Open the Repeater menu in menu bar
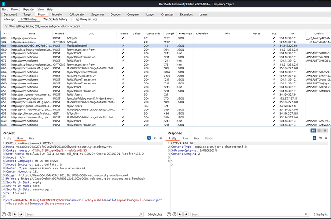 [29, 9]
